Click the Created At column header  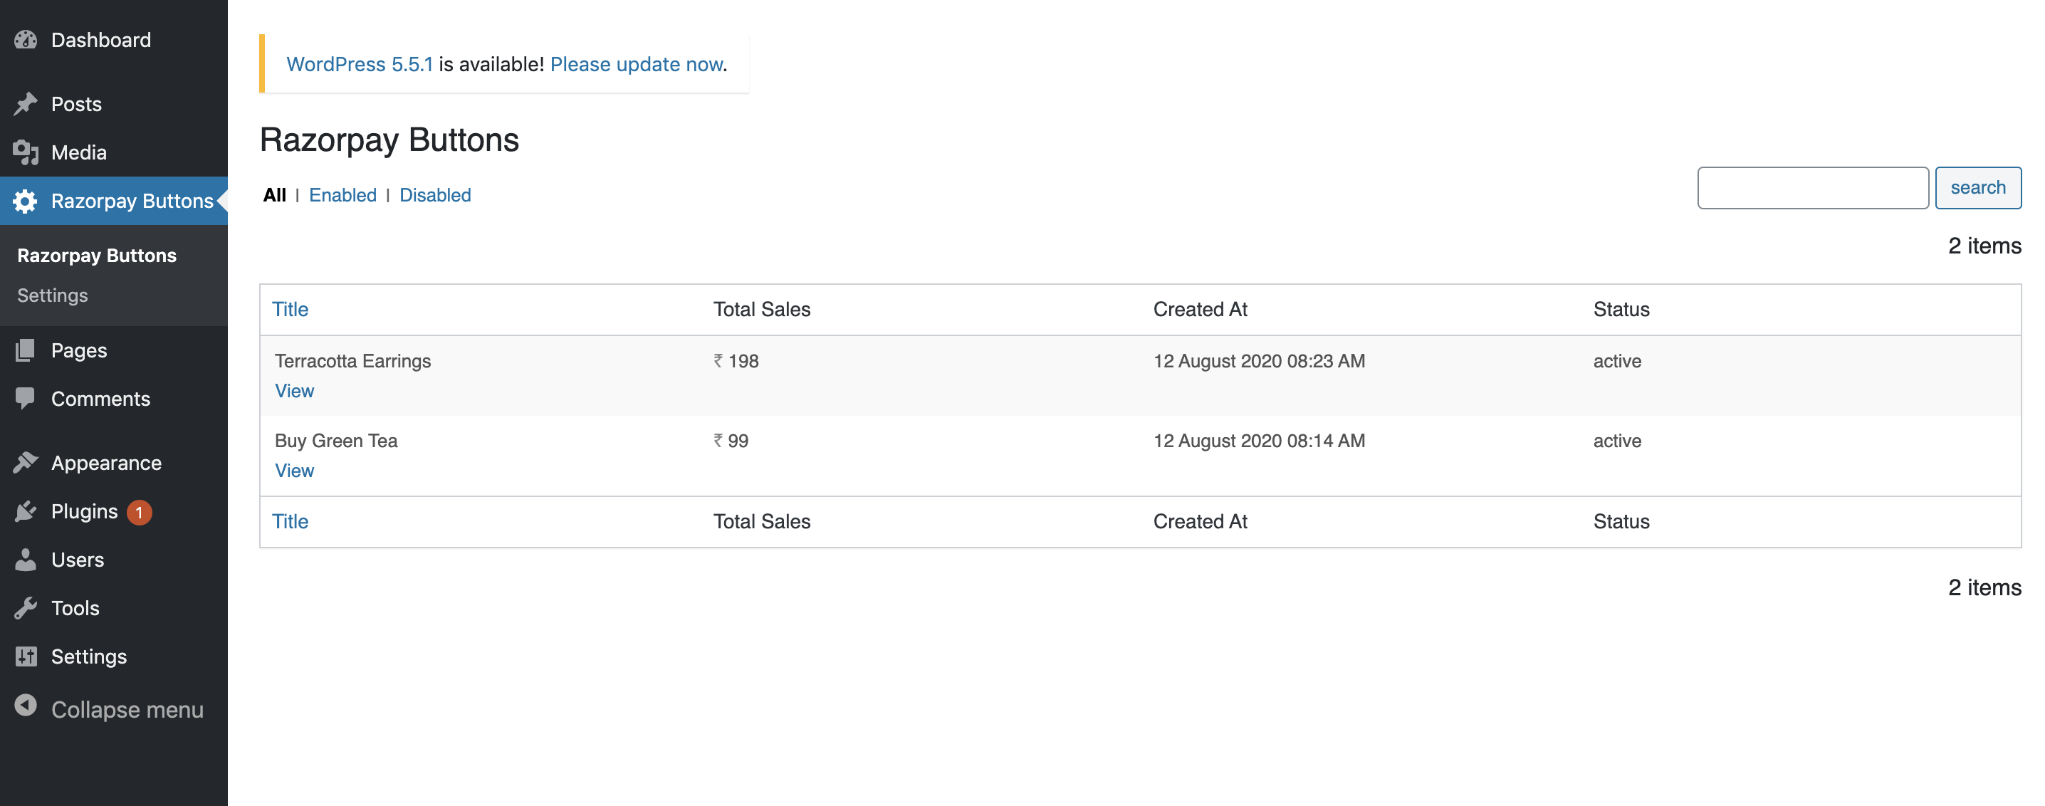[1201, 310]
